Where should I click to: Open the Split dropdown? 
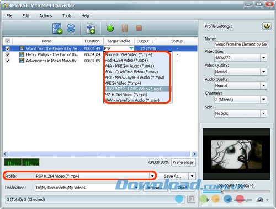(263, 113)
